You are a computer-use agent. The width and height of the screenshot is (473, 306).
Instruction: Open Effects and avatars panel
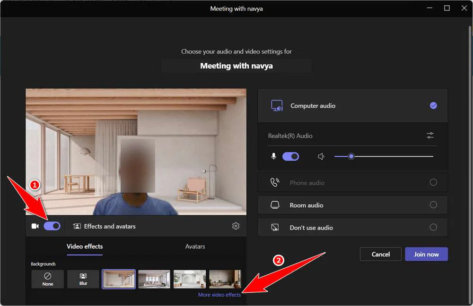point(105,226)
